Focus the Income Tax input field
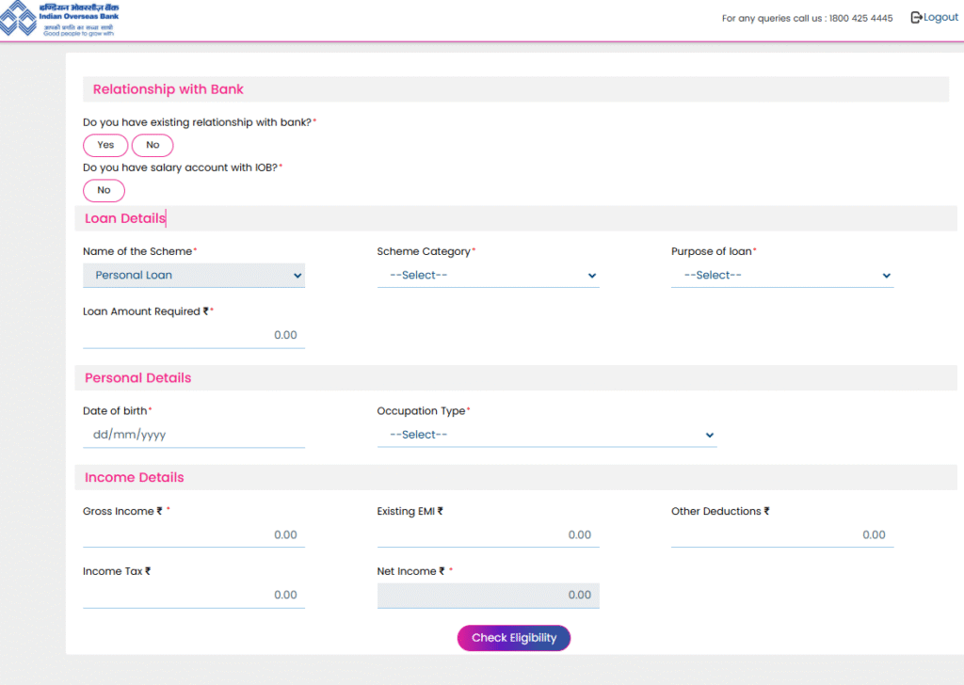The height and width of the screenshot is (685, 964). [193, 595]
